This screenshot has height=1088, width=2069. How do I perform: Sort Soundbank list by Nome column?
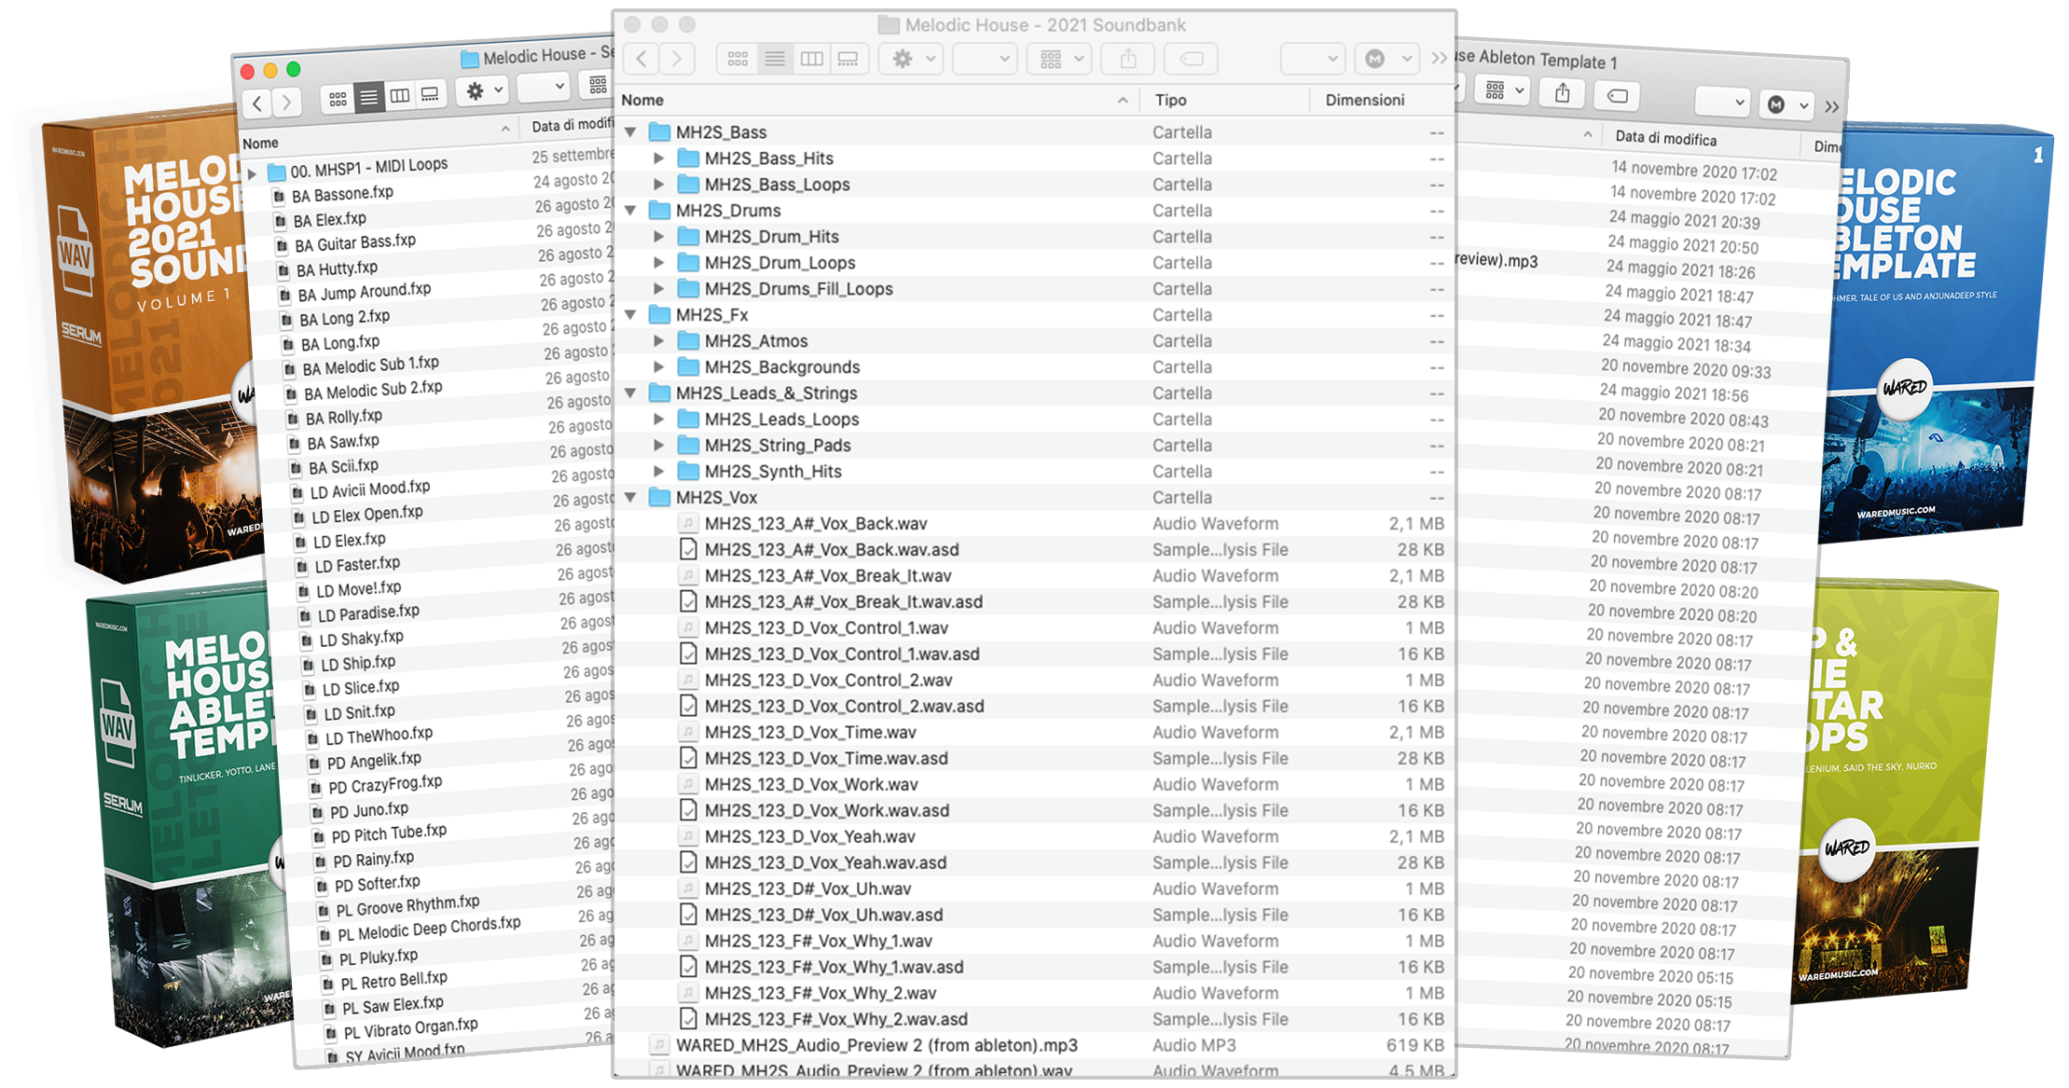[x=876, y=100]
